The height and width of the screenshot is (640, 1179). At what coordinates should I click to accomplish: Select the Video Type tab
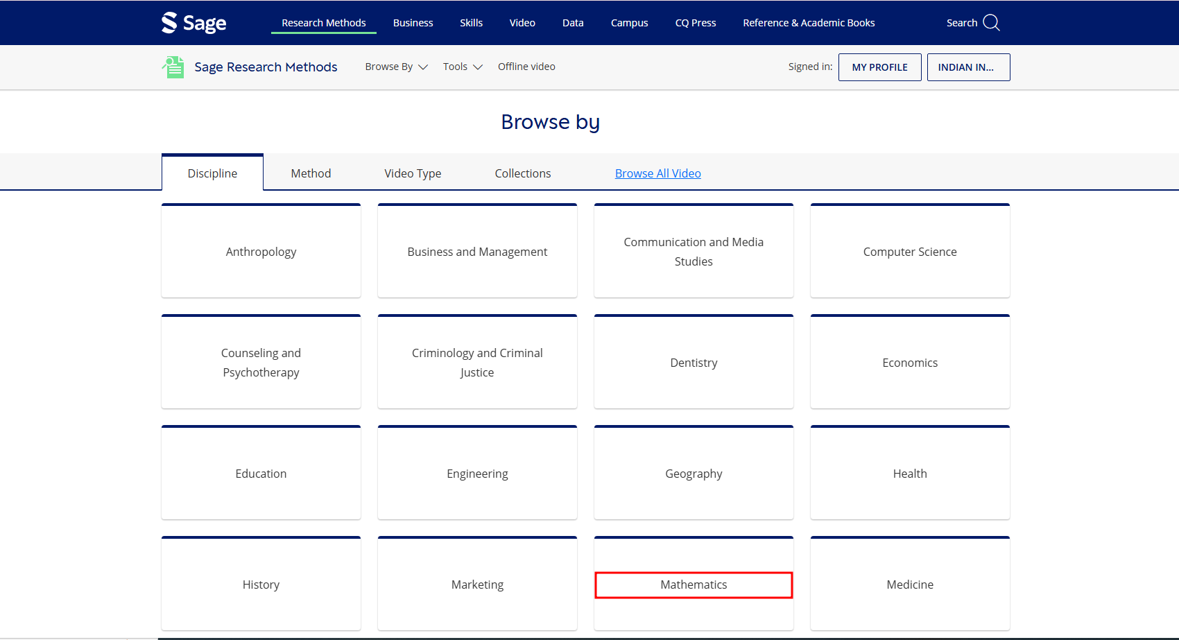click(x=413, y=173)
